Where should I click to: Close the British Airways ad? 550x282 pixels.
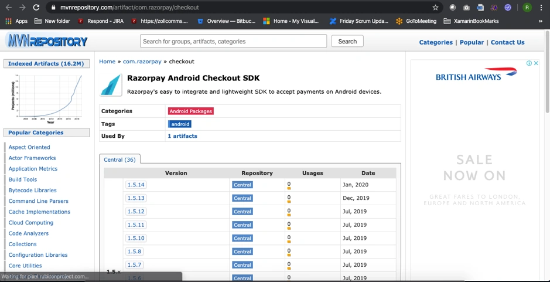536,63
